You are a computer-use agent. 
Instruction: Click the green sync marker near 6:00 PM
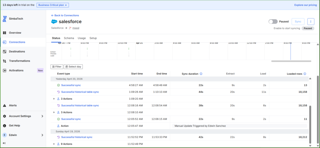click(87, 49)
